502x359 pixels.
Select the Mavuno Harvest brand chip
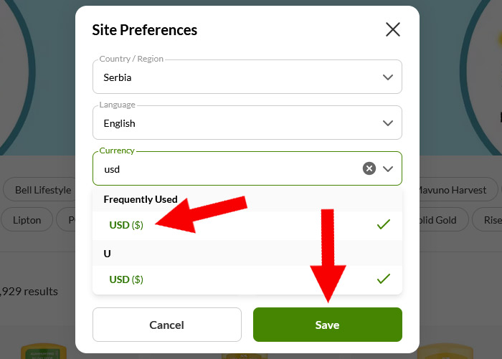click(x=452, y=190)
